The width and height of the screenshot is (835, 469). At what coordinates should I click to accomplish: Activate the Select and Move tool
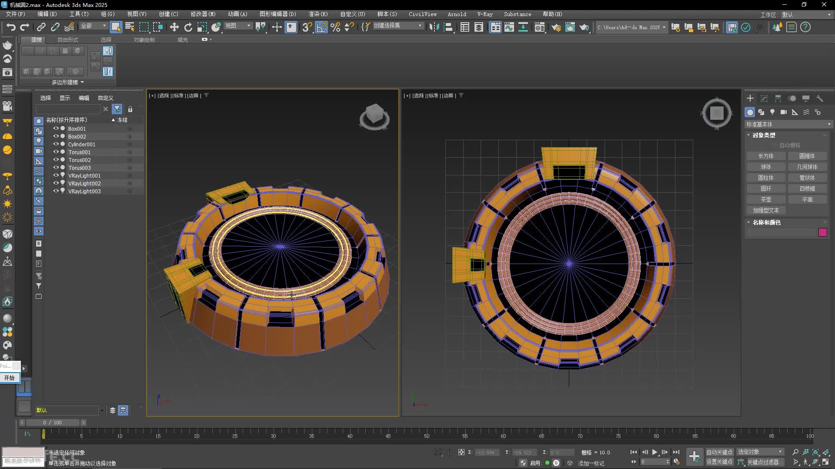(174, 27)
